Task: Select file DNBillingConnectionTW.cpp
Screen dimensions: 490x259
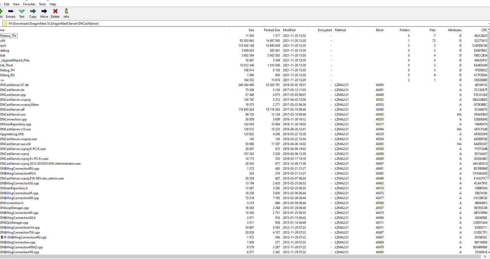Action: tap(20, 233)
